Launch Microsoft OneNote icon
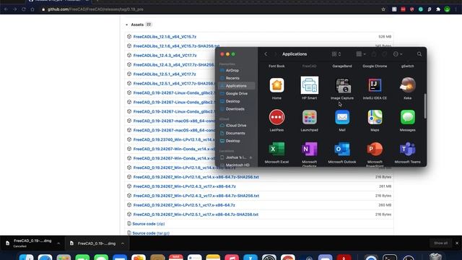Screen dimensions: 462x260 coord(310,149)
